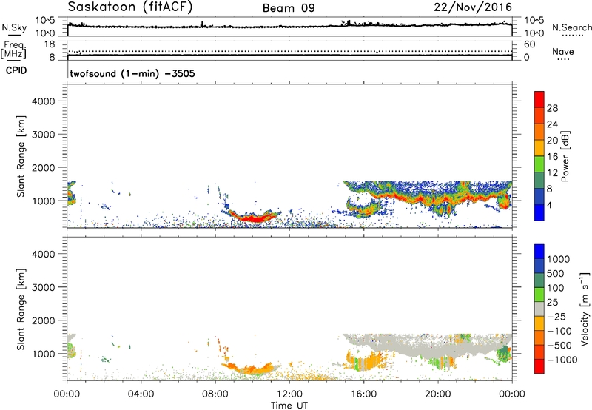This screenshot has width=592, height=410.
Task: Click the top blue swatch of the velocity colorbar
Action: 539,252
